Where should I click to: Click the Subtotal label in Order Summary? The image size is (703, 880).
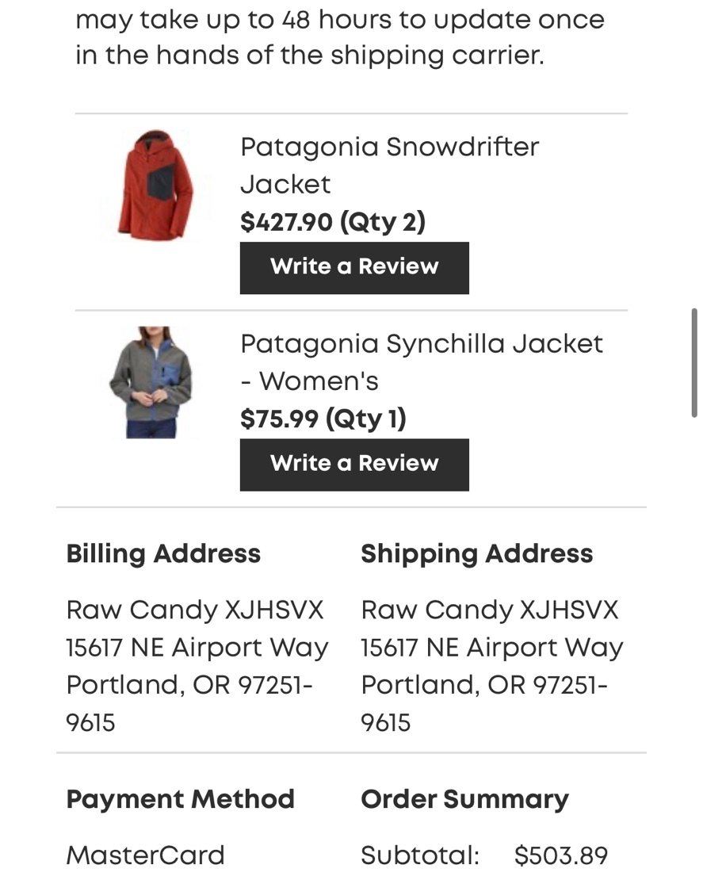pyautogui.click(x=419, y=855)
